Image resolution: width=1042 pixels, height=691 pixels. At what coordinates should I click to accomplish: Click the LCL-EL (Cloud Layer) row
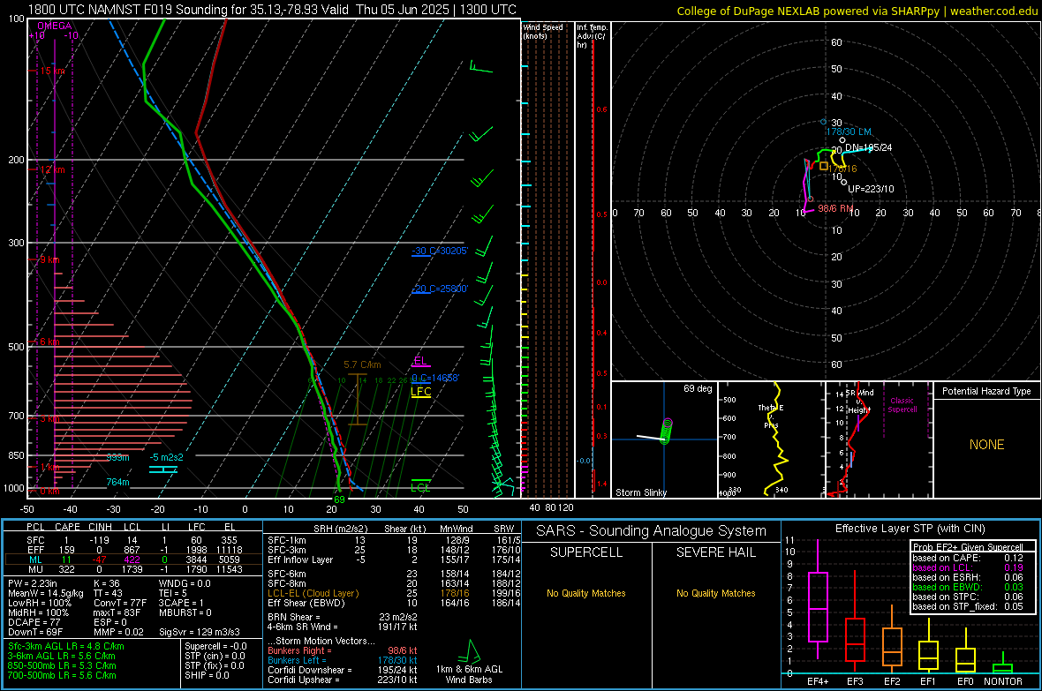pyautogui.click(x=394, y=593)
